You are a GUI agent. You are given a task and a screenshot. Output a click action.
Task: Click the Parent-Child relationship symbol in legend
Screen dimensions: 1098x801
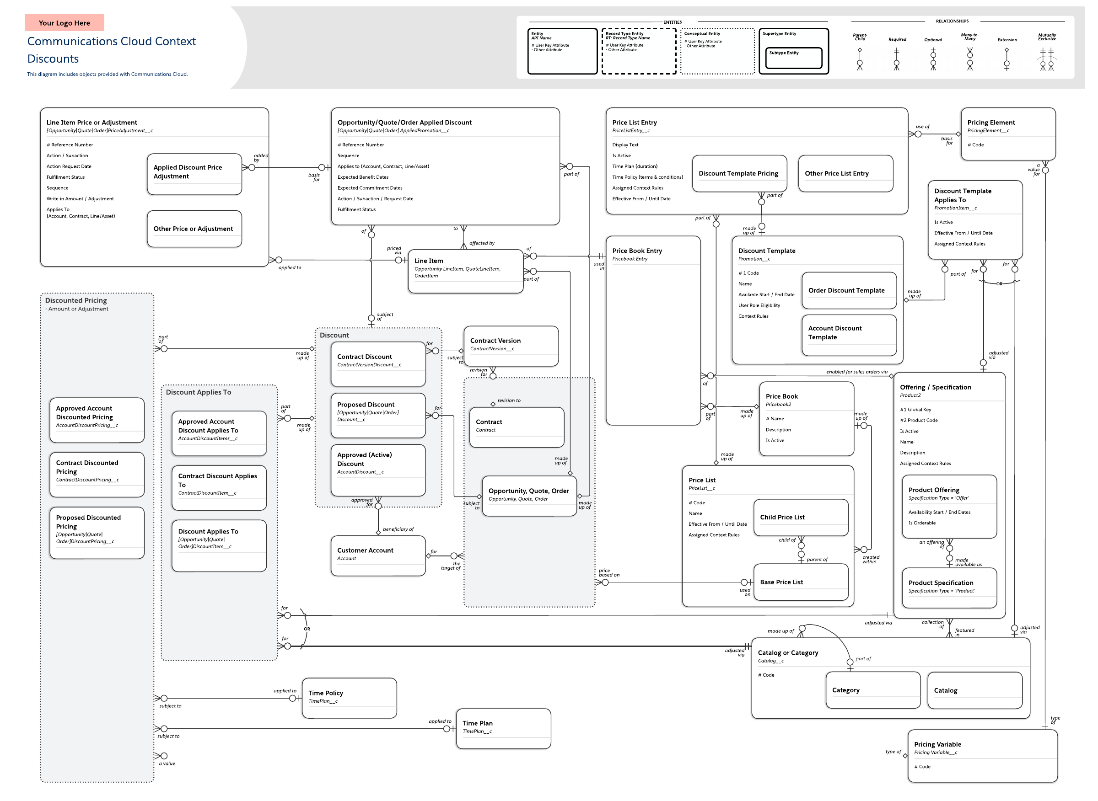tap(859, 59)
